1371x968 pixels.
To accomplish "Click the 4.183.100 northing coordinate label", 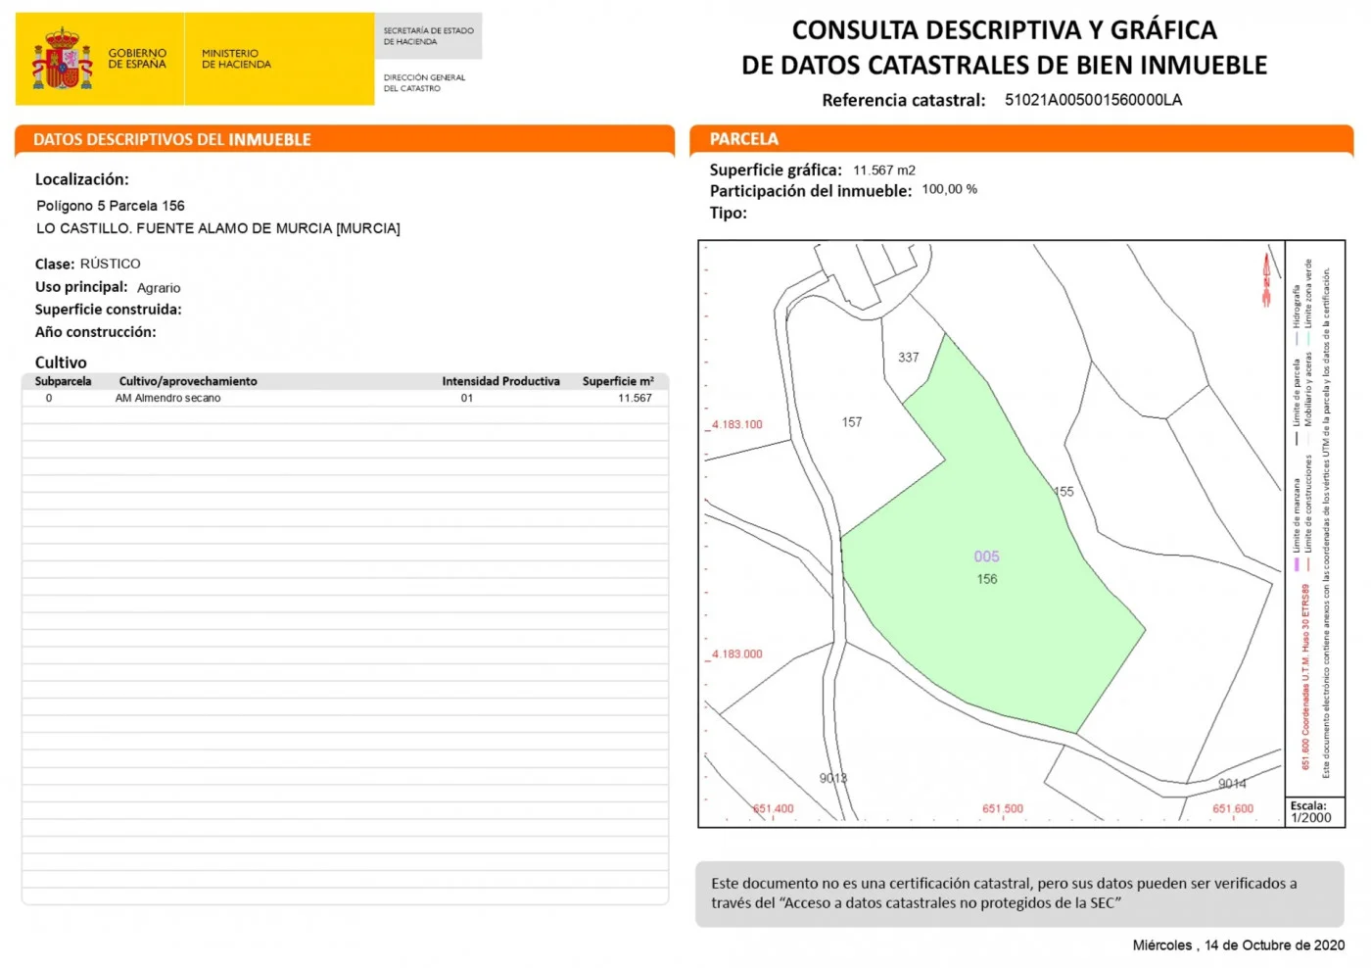I will coord(737,425).
